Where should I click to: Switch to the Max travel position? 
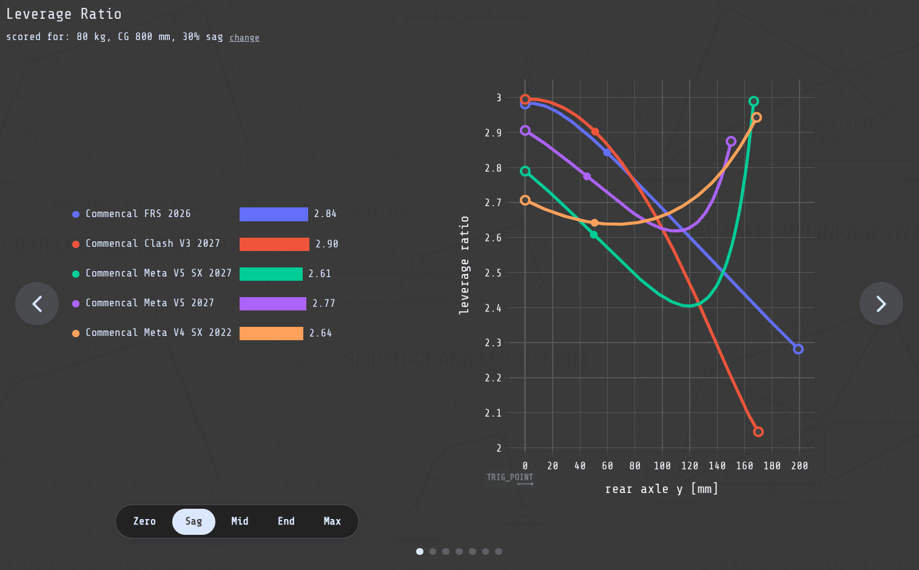point(332,521)
